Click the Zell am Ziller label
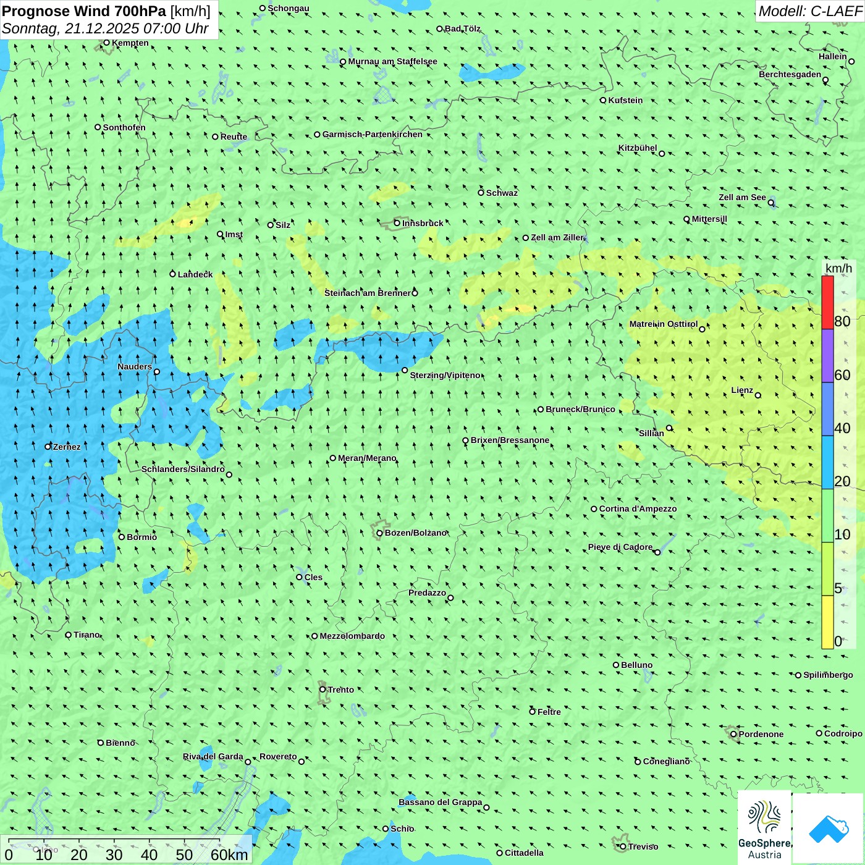865x865 pixels. 557,237
